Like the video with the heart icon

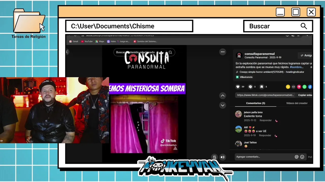coord(238,87)
